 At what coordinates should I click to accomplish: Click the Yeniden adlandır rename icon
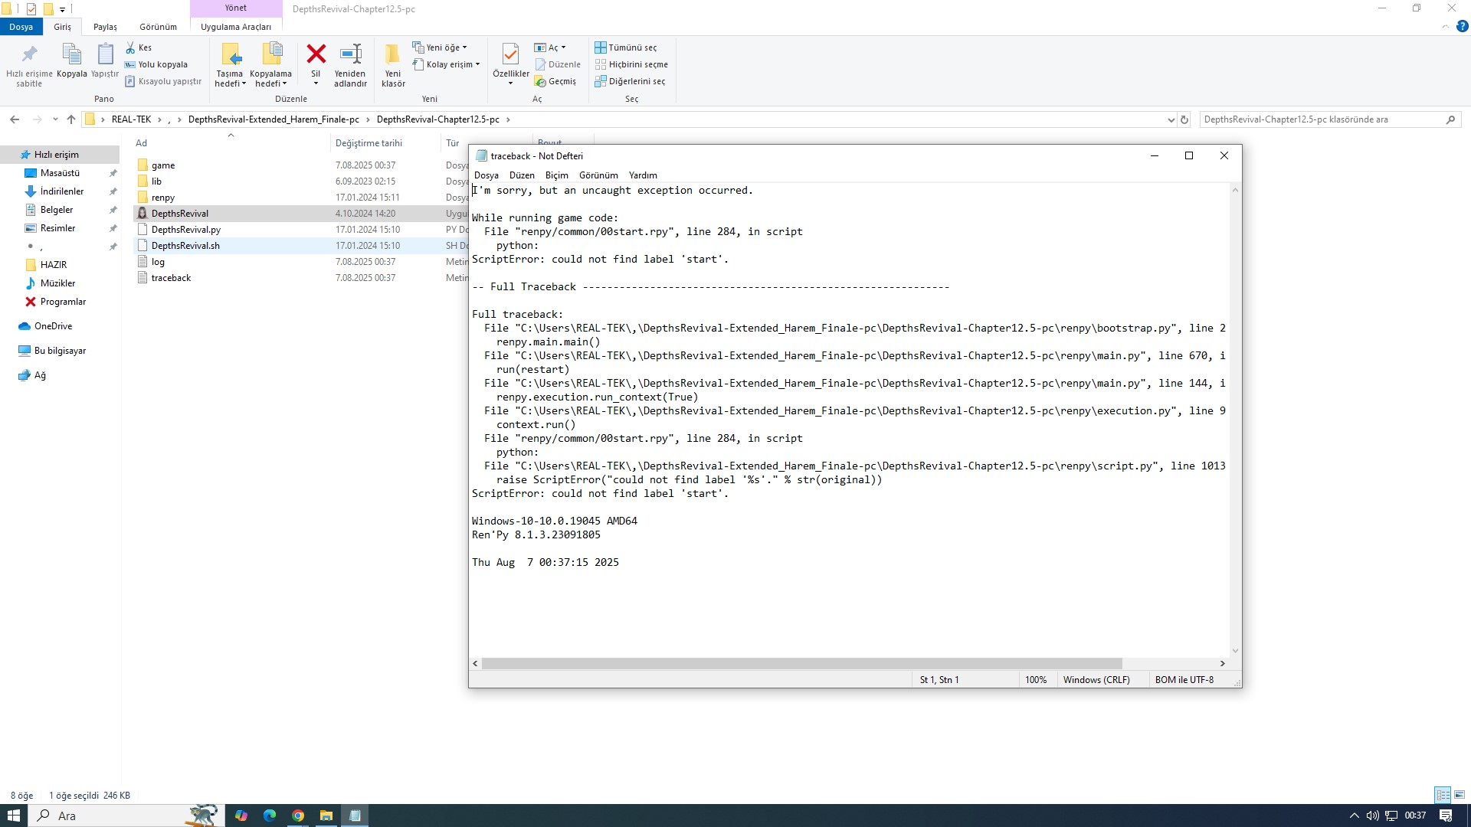pos(350,54)
